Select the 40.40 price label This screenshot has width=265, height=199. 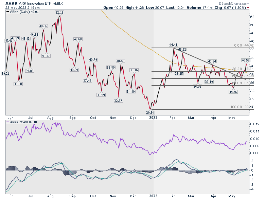tap(120, 61)
